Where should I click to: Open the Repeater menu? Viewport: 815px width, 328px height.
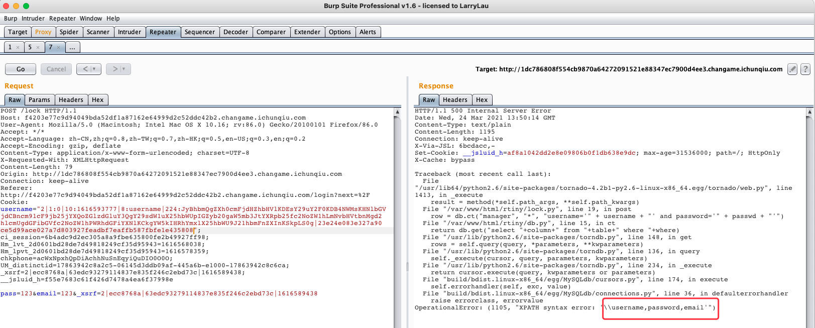62,18
